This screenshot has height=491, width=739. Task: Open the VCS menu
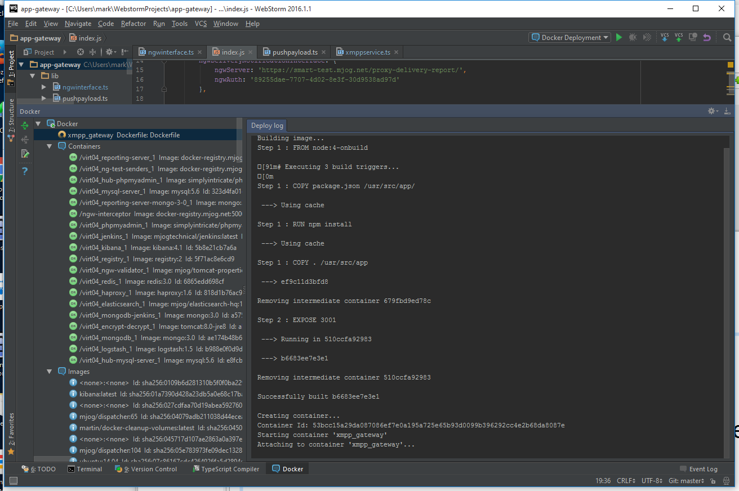click(201, 24)
